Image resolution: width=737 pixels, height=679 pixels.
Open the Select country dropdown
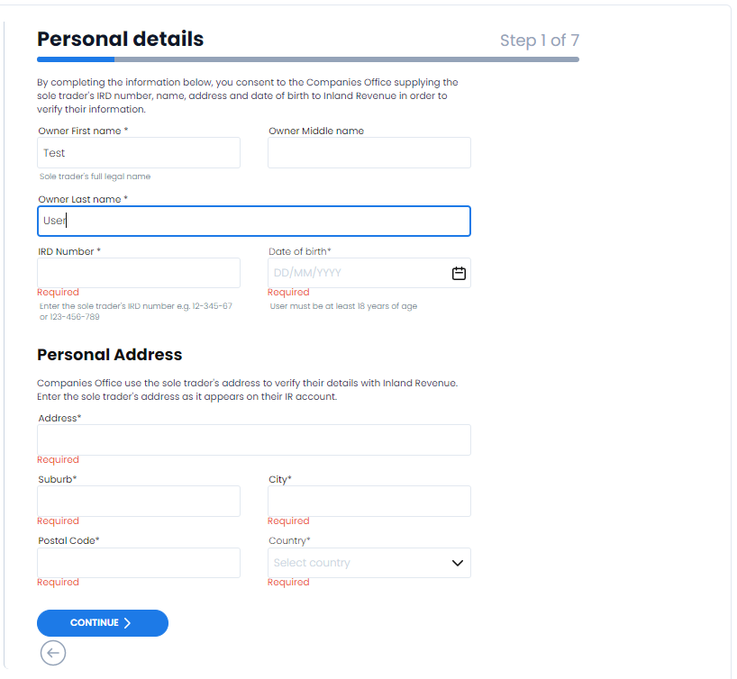[x=369, y=563]
